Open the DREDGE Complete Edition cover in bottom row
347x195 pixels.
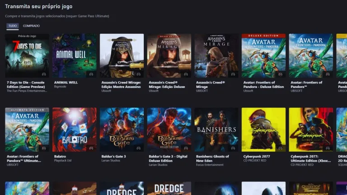(169, 188)
